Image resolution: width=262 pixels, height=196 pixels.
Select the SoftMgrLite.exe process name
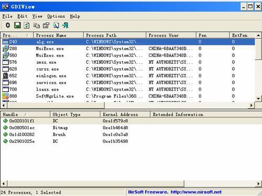point(55,96)
